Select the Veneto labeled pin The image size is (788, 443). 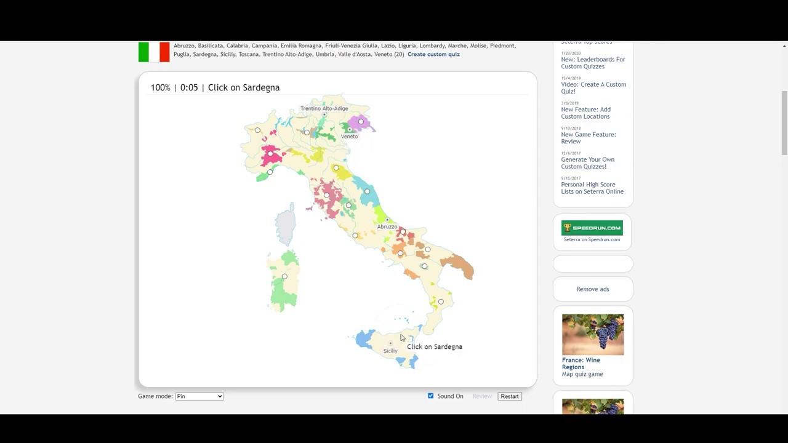(350, 130)
